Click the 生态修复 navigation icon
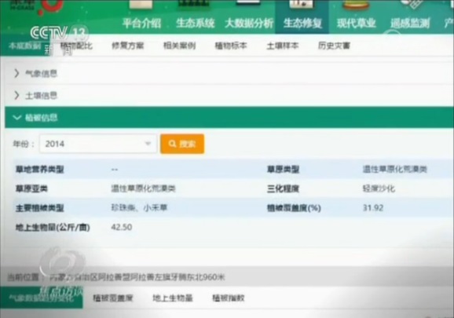Image resolution: width=454 pixels, height=318 pixels. [x=301, y=4]
